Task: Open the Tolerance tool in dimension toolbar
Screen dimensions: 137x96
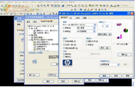Action: click(x=104, y=6)
